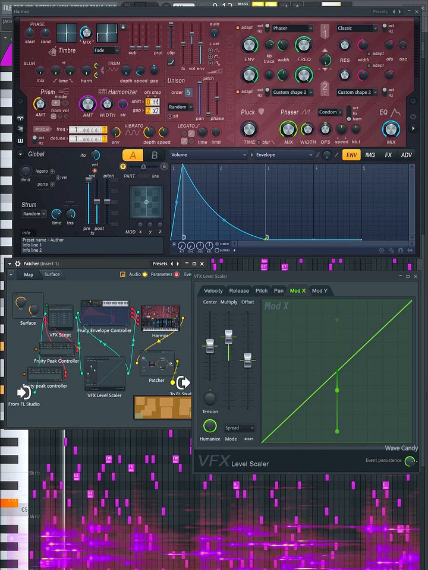
Task: Toggle Audio connections visibility in Patcher
Action: point(145,274)
